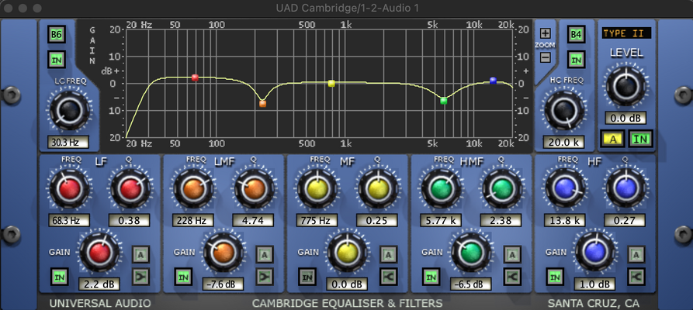Click the 775 Hz MF frequency field
The height and width of the screenshot is (310, 693).
(317, 220)
